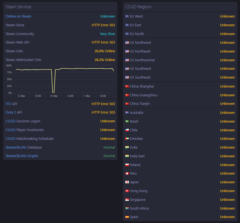The height and width of the screenshot is (223, 240).
Task: Click the US Northwest flag icon
Action: [127, 43]
